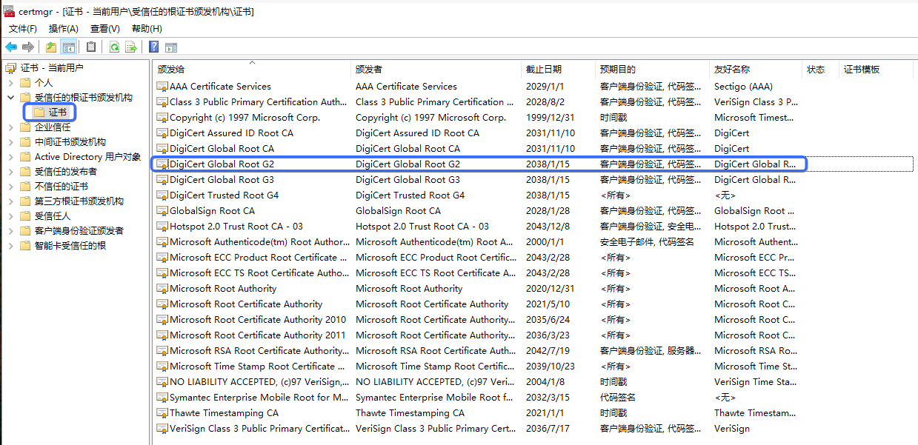
Task: Open the 文件(F) menu
Action: pyautogui.click(x=23, y=29)
